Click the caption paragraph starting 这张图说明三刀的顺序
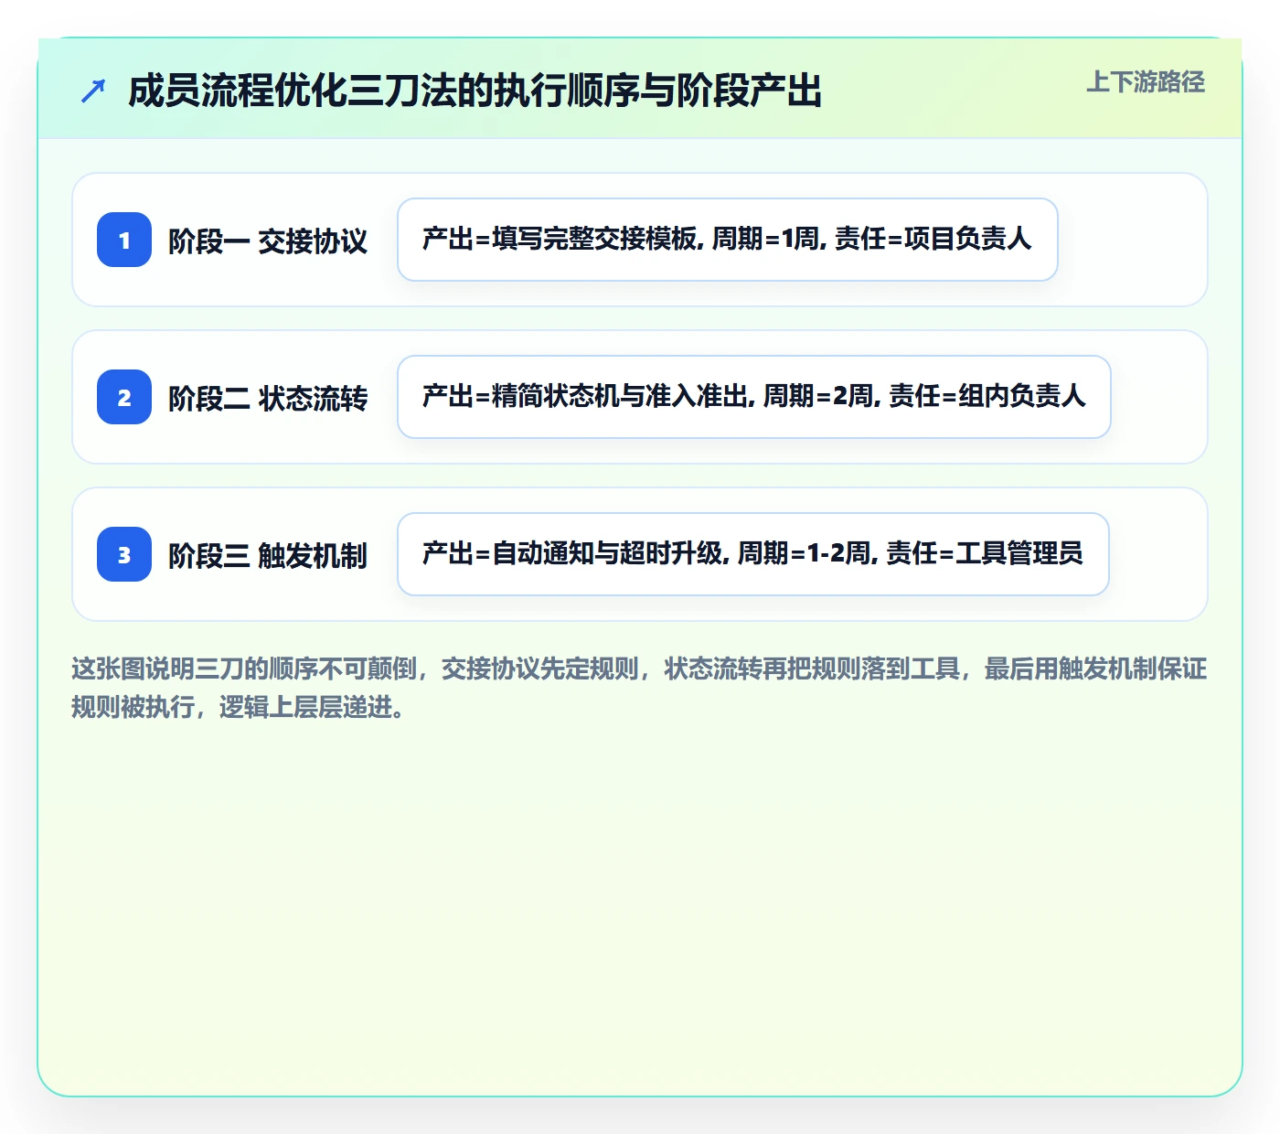Screen dimensions: 1280x1134 pyautogui.click(x=639, y=688)
